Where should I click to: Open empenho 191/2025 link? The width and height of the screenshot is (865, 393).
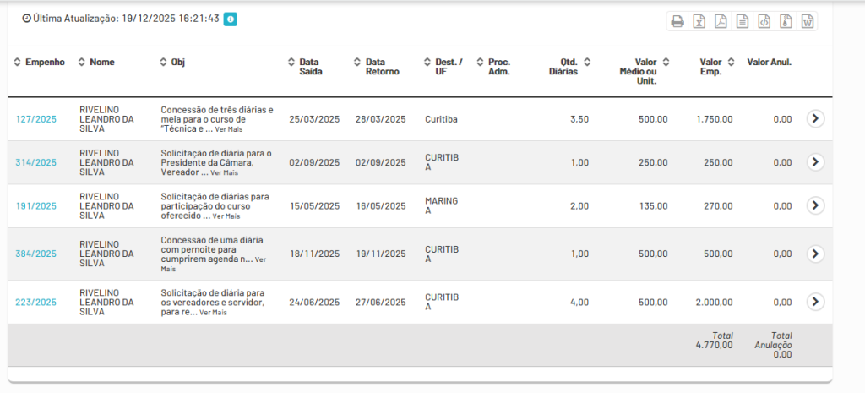36,205
